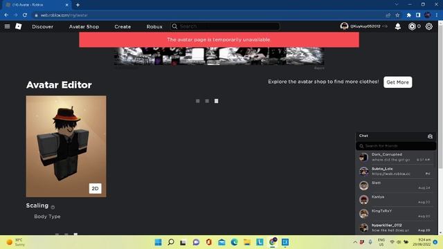This screenshot has height=249, width=443.
Task: Open the Kuykuy052012 profile avatar
Action: tap(344, 26)
